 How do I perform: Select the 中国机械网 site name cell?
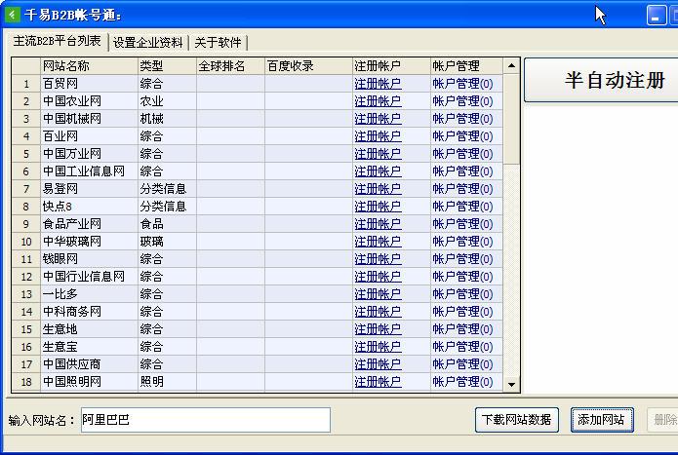point(89,119)
